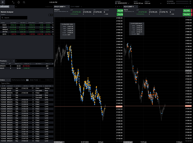Open settings circle icon of NQH5 chart panel
This screenshot has height=143, width=193.
click(187, 7)
